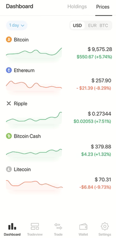Tap the green Bitcoin Cash icon

click(9, 136)
